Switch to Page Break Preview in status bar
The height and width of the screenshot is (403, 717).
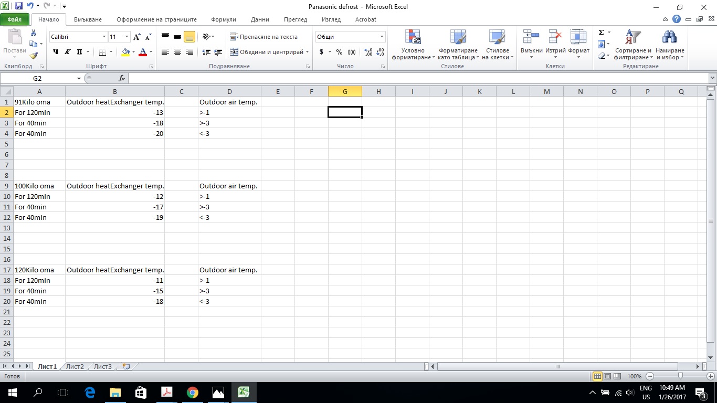pyautogui.click(x=617, y=376)
